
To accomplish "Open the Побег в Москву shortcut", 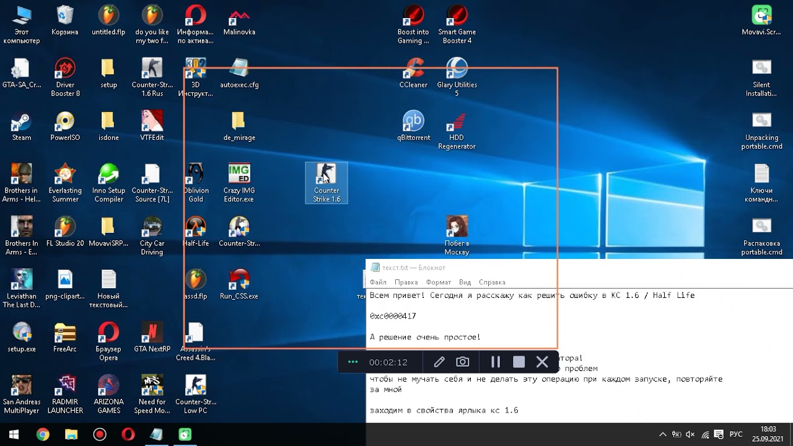I will click(457, 236).
